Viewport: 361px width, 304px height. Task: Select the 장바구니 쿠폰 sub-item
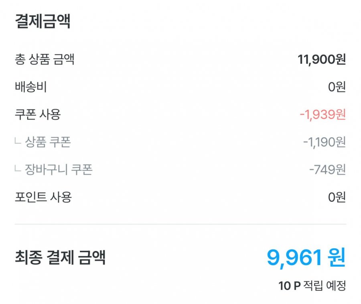pyautogui.click(x=59, y=170)
